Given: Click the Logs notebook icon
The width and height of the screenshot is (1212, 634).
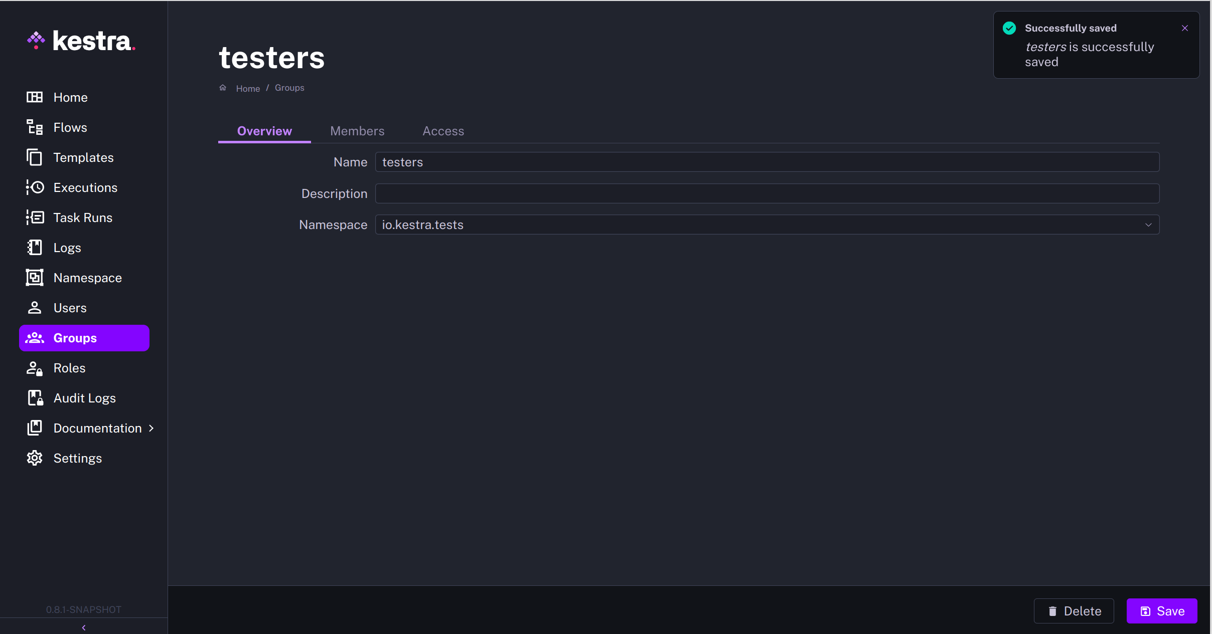Looking at the screenshot, I should click(35, 248).
